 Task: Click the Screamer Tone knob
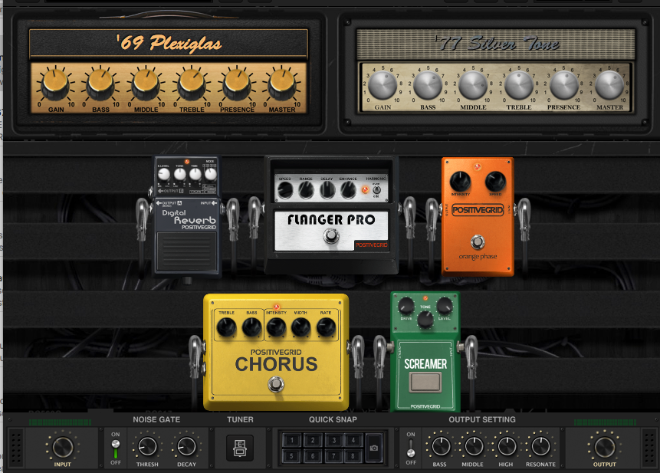click(425, 320)
